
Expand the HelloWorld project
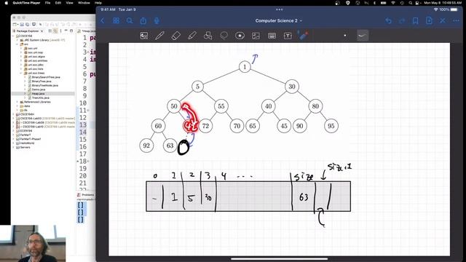click(x=14, y=143)
